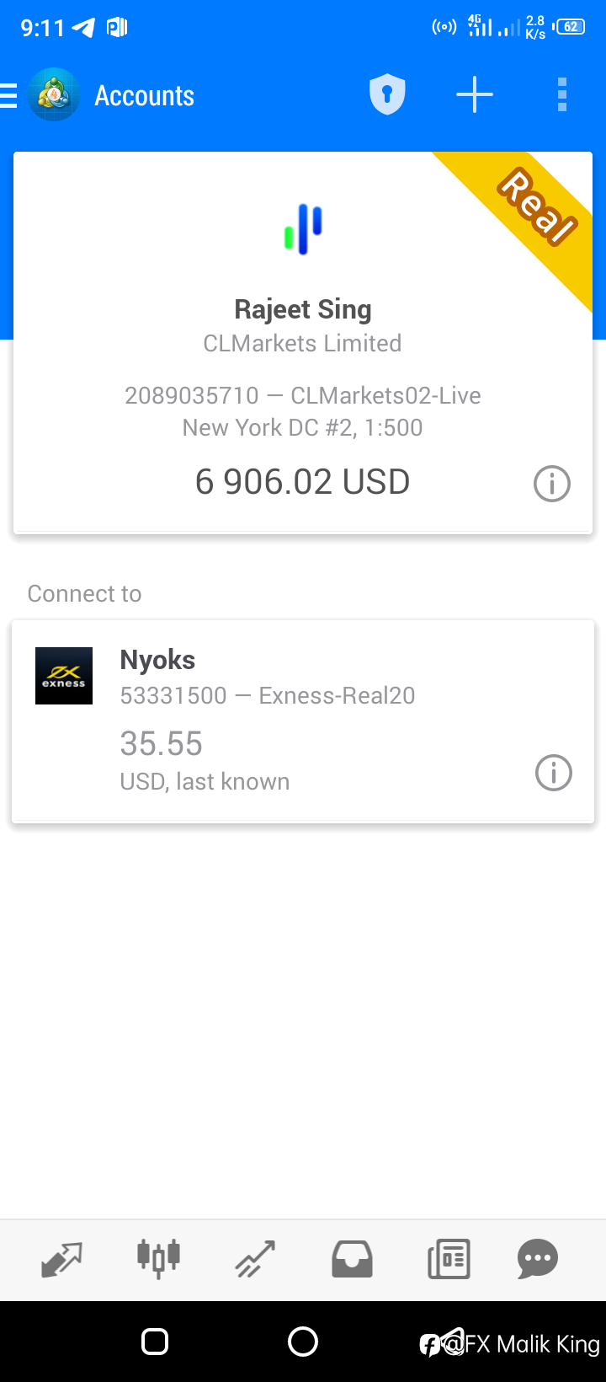606x1382 pixels.
Task: Open the Quotes tab with arrows icon
Action: (62, 1259)
